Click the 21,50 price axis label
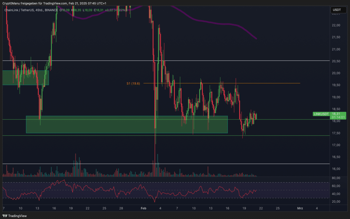 [336, 37]
